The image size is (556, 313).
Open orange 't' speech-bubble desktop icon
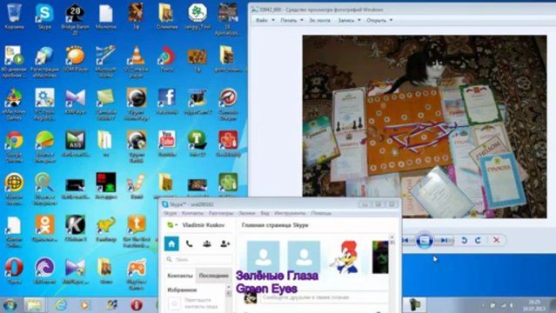pos(137,231)
